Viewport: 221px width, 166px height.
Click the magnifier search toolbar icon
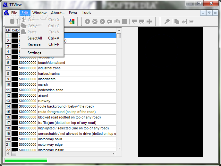[167, 22]
